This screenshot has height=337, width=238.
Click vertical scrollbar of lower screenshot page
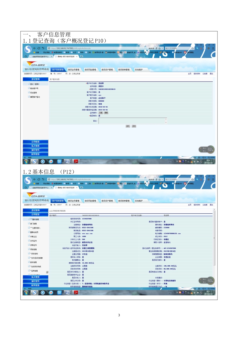tap(214, 238)
